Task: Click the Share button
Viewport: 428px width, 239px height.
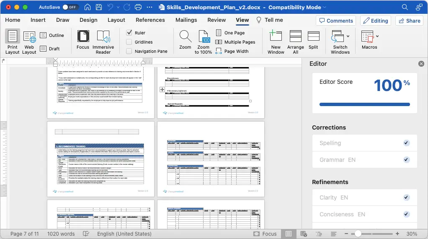Action: pos(409,21)
